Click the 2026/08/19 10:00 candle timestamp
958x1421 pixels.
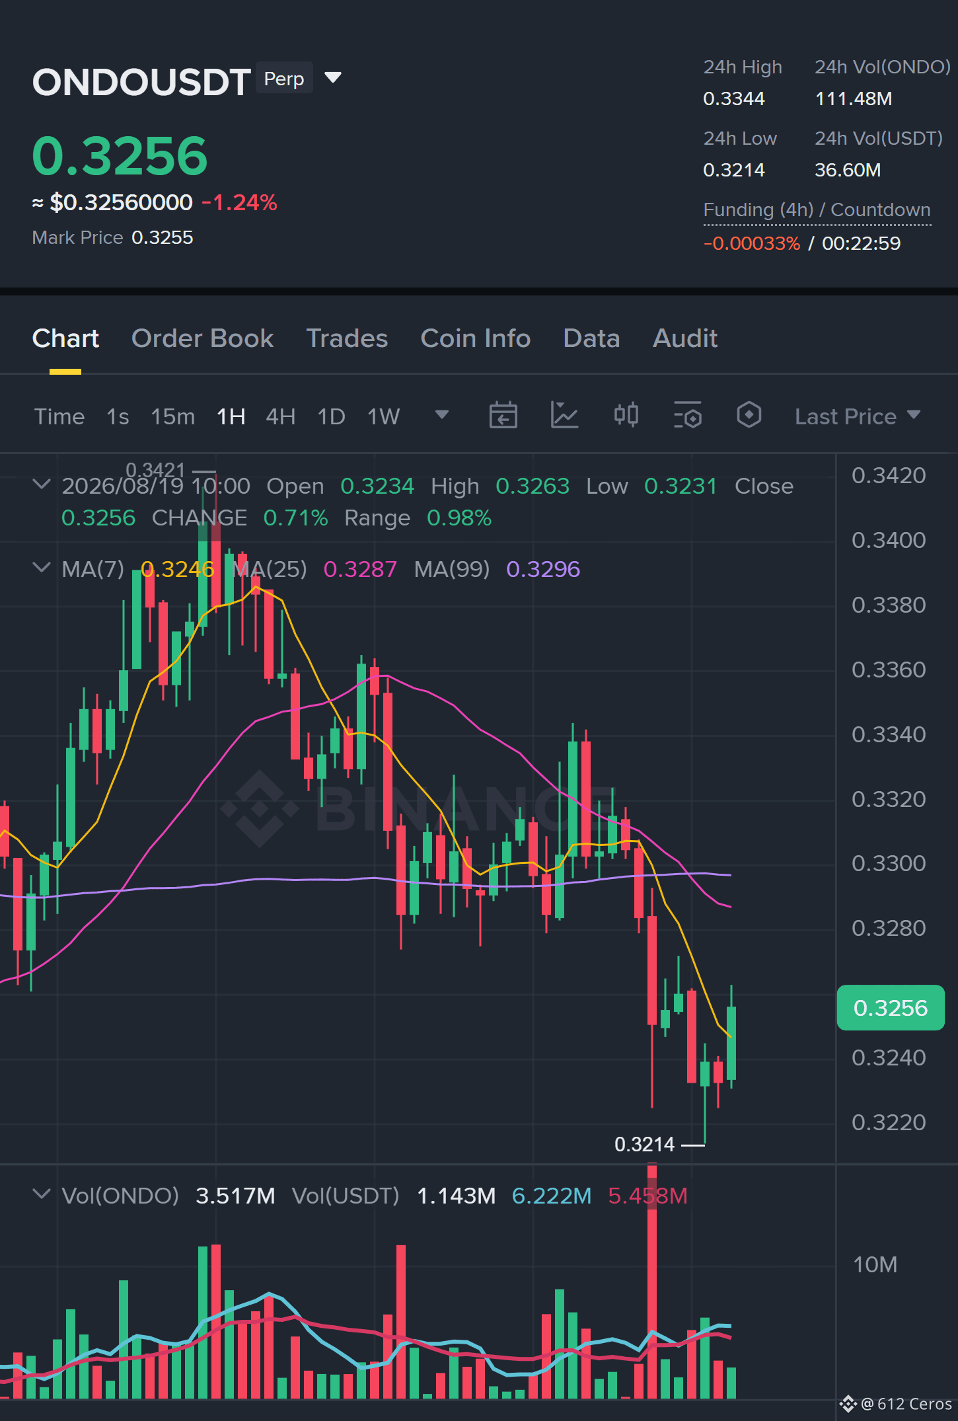click(156, 486)
